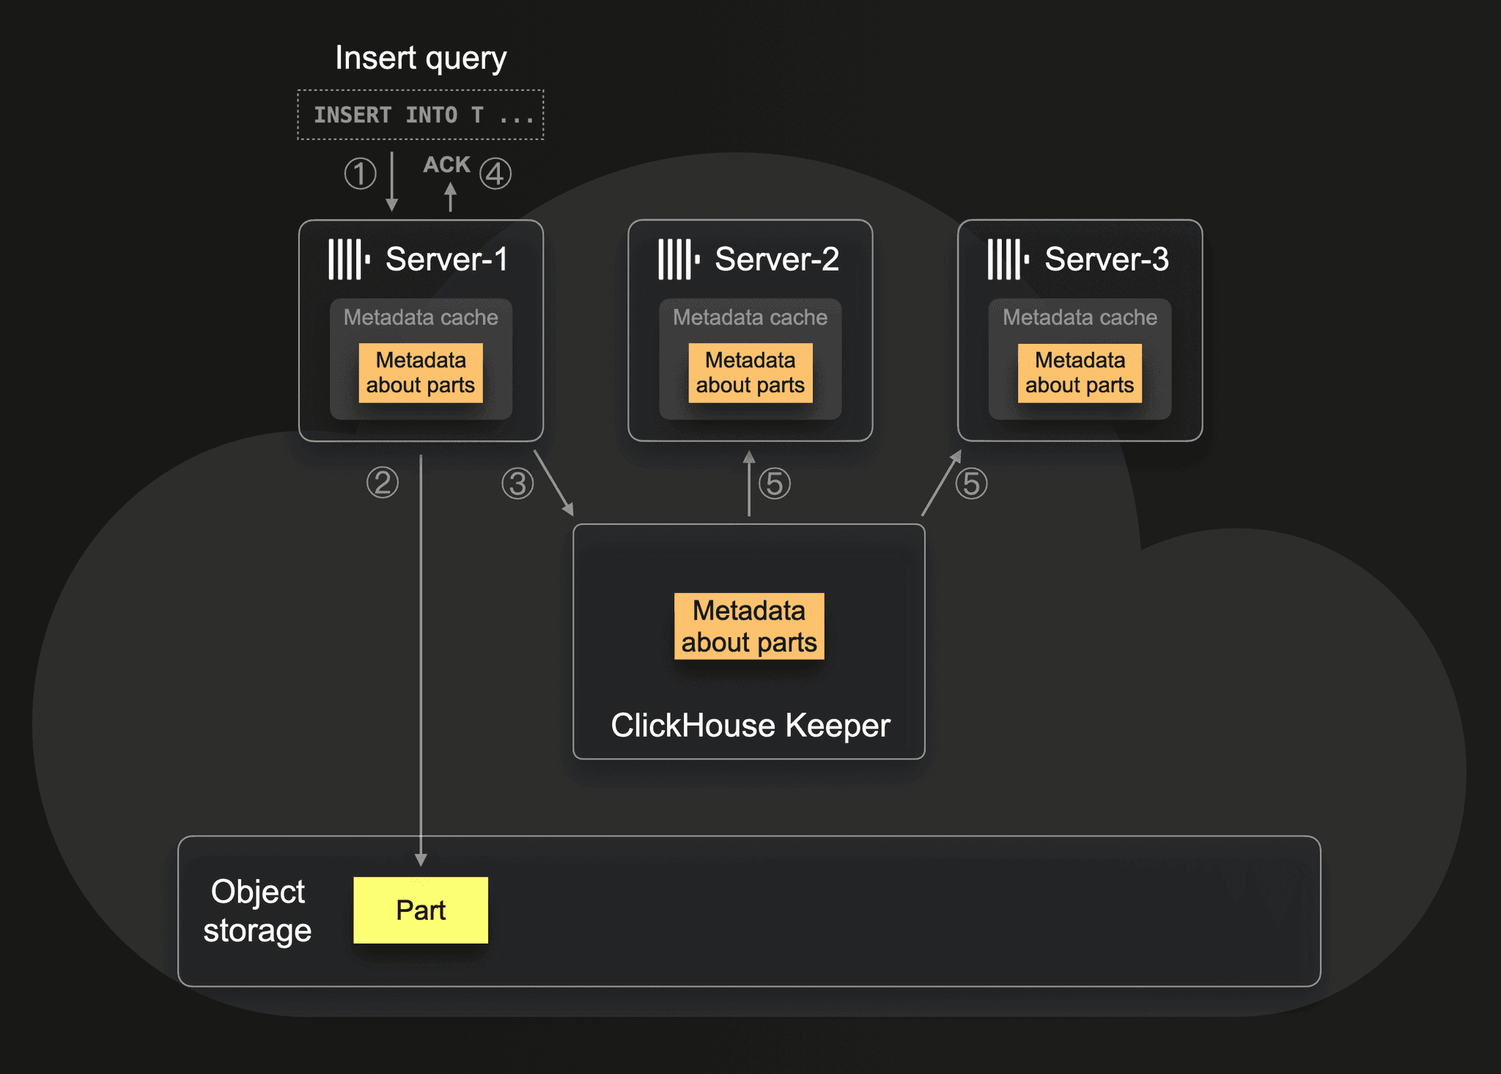Image resolution: width=1501 pixels, height=1074 pixels.
Task: Click the ClickHouse logo beside Server-3
Action: (x=1008, y=259)
